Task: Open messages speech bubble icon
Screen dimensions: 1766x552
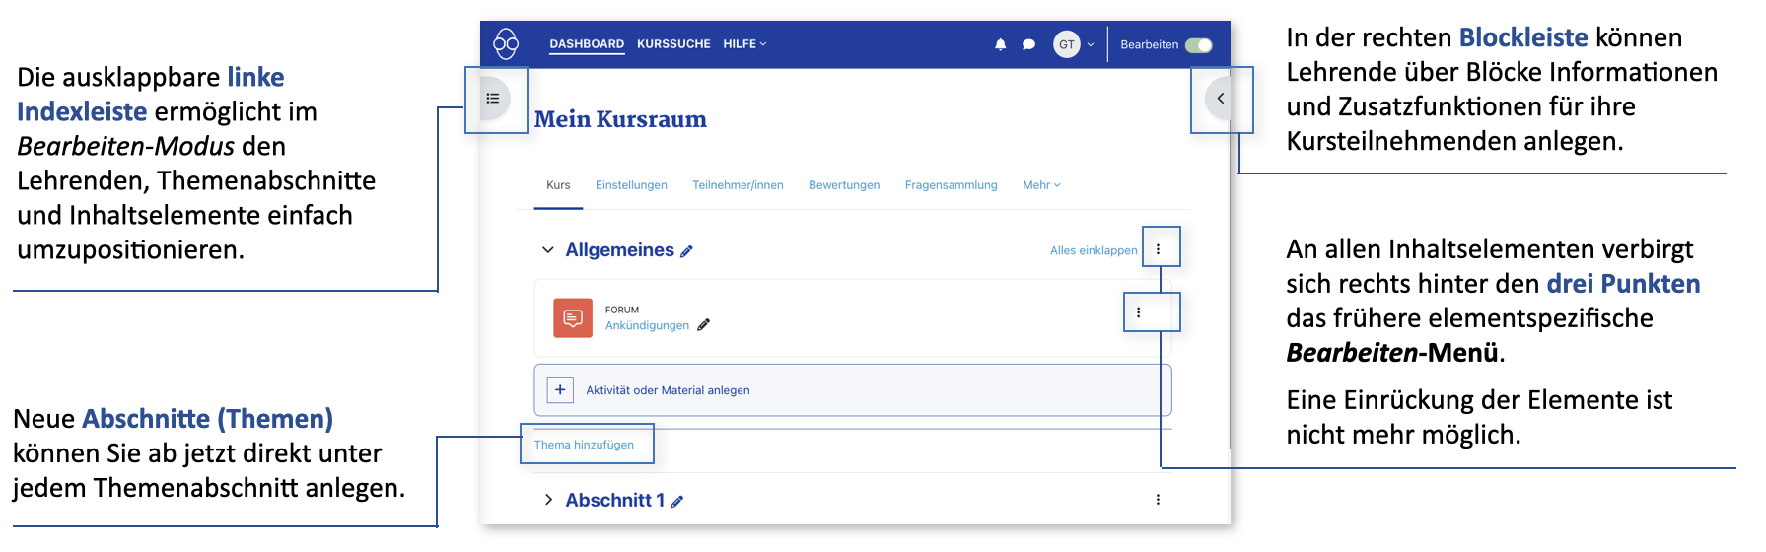Action: [x=1028, y=44]
